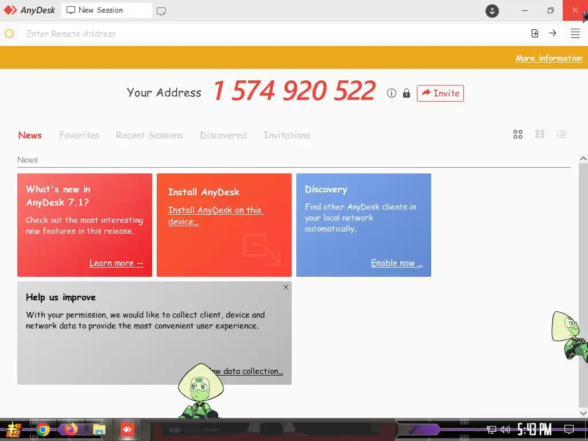
Task: Open the Recent Sessions tab
Action: point(149,135)
